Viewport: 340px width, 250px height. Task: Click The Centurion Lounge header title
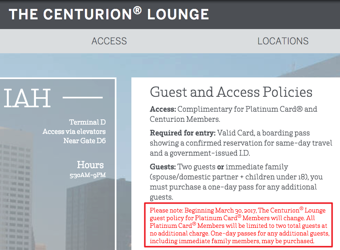tap(109, 14)
